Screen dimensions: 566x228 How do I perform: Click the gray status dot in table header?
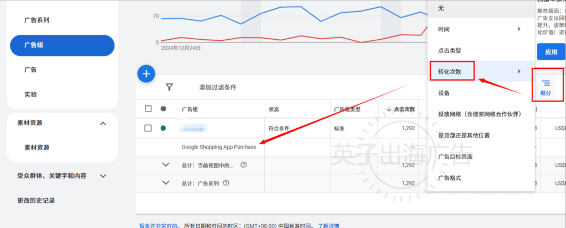point(163,109)
